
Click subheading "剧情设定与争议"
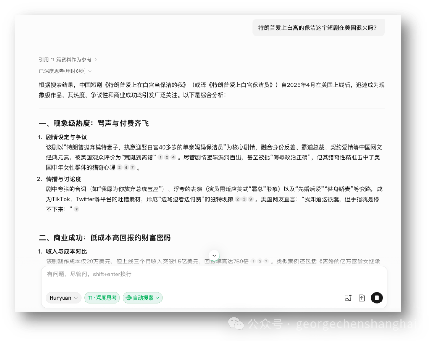(66, 137)
